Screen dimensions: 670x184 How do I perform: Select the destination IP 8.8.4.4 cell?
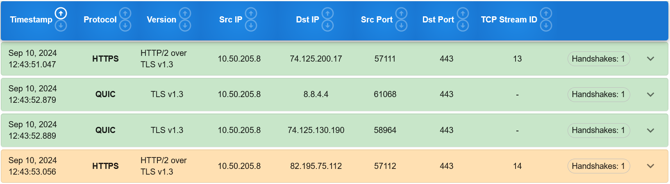(x=316, y=94)
